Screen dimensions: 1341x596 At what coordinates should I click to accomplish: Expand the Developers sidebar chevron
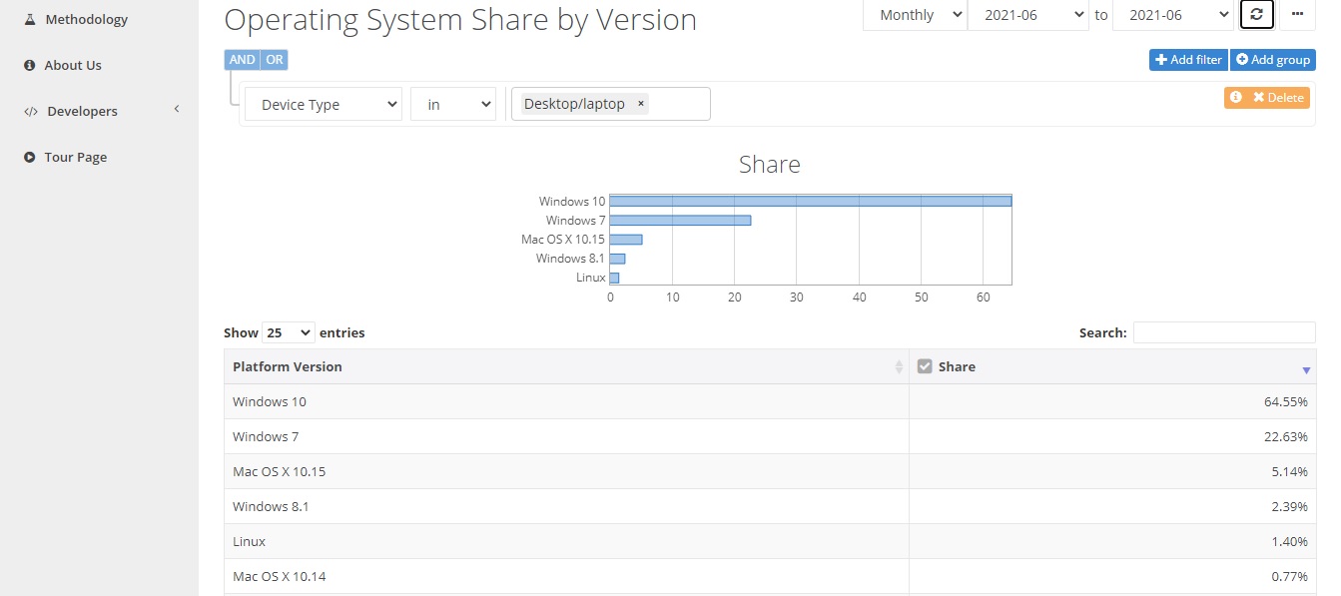tap(177, 110)
